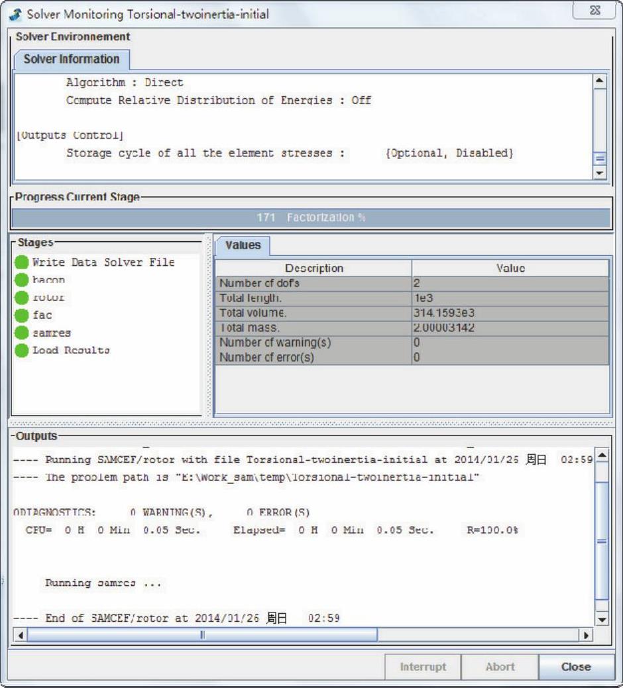Click the Solver Monitoring title bar app icon
The width and height of the screenshot is (623, 688).
pos(15,14)
